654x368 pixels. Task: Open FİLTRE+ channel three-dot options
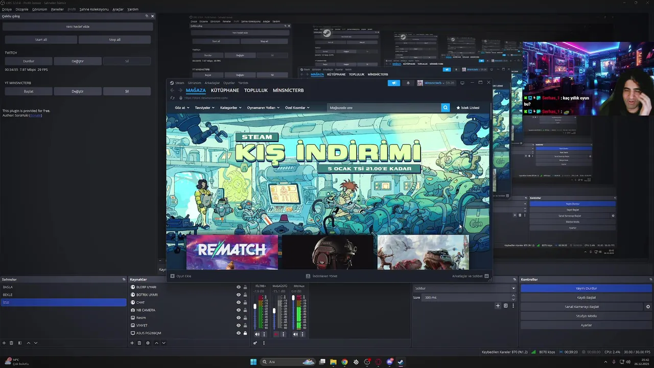(264, 334)
